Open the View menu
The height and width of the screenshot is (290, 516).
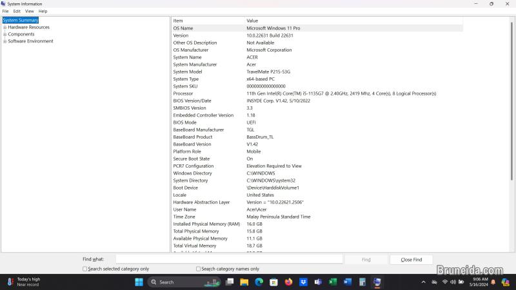(29, 11)
